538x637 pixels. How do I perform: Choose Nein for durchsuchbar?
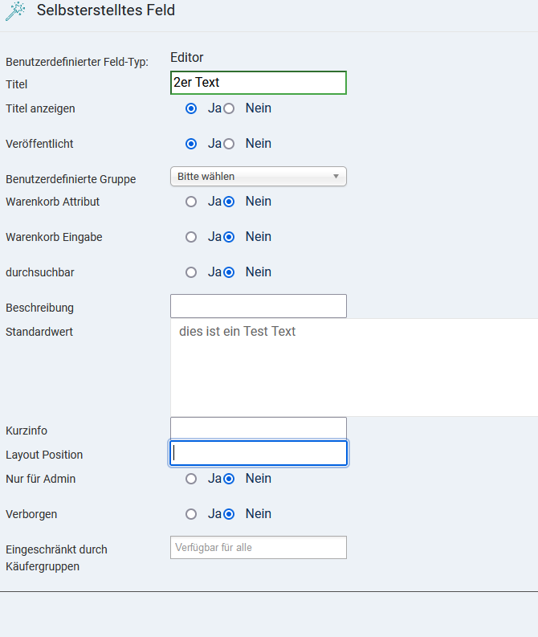[230, 272]
